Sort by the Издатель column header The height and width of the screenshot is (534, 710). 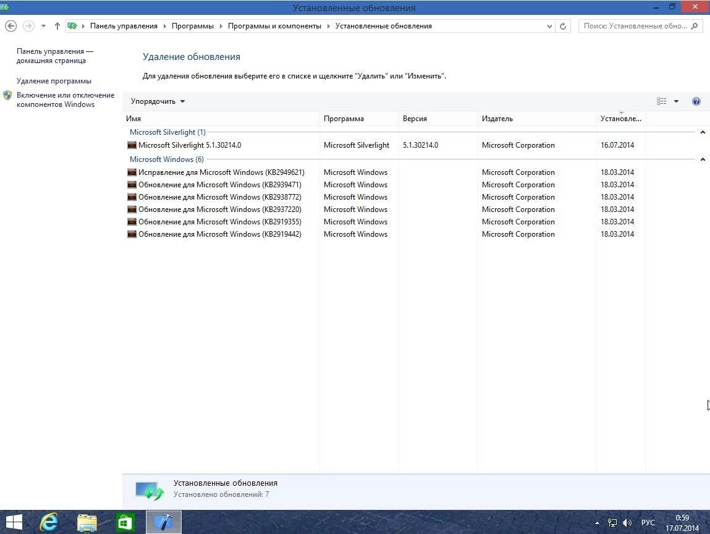(x=537, y=119)
